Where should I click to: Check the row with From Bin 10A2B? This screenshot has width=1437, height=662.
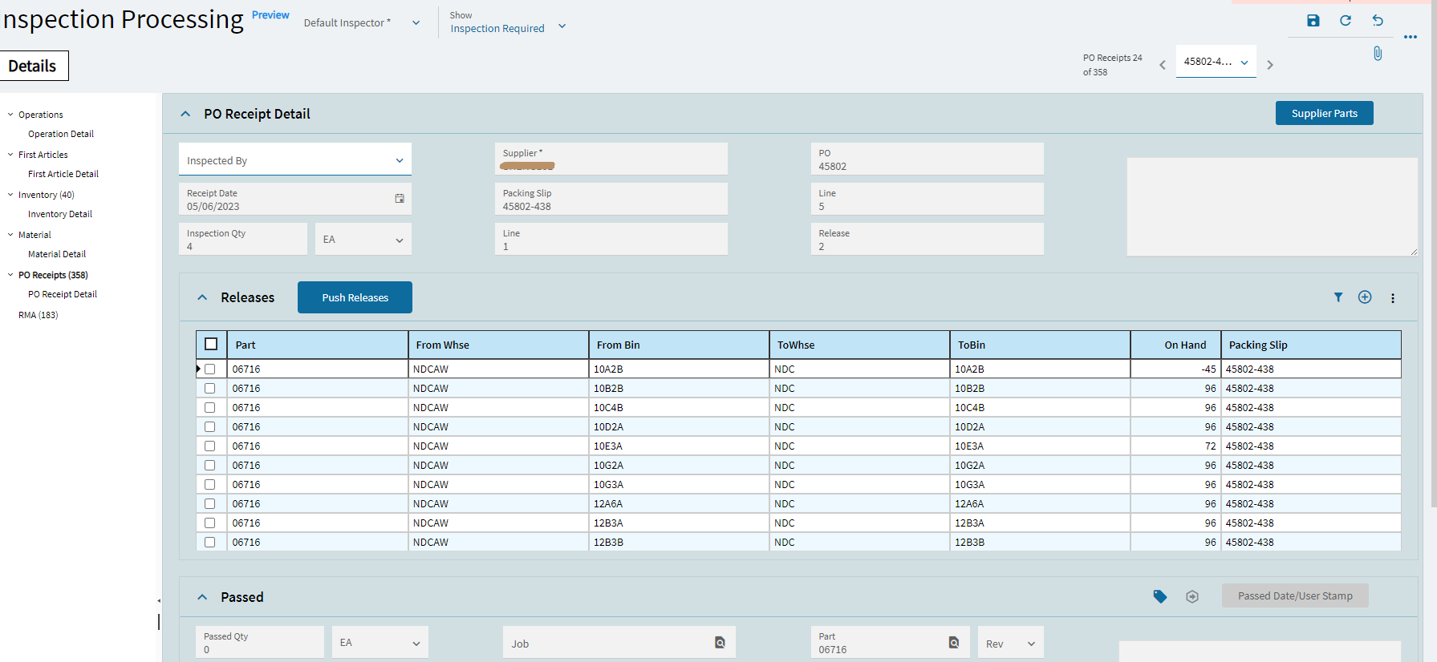point(210,369)
